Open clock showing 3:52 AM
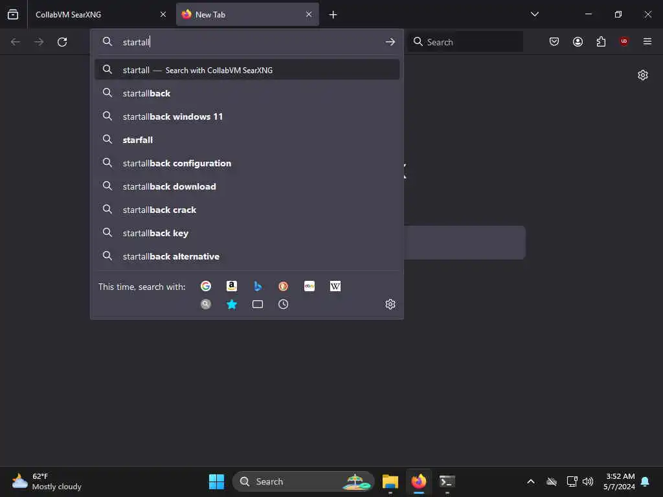 click(619, 481)
